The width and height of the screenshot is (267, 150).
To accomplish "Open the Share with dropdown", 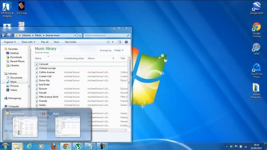I will [x=28, y=42].
